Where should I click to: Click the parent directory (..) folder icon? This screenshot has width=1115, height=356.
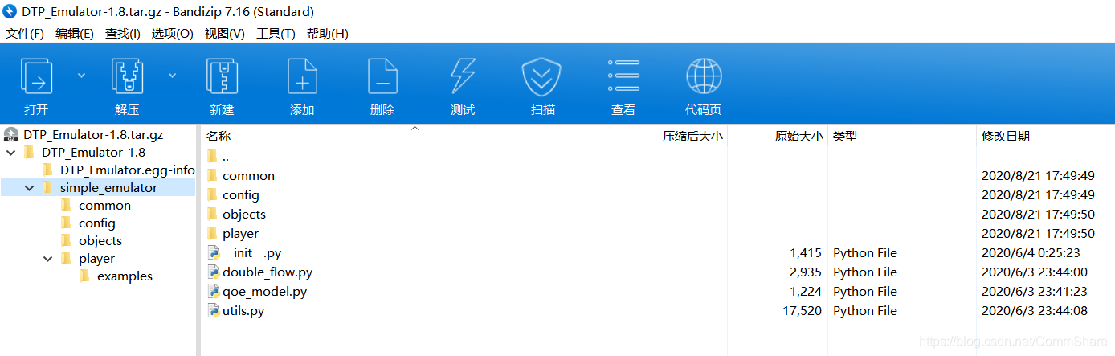tap(212, 156)
